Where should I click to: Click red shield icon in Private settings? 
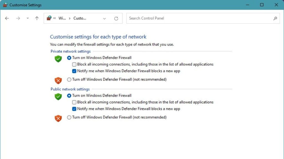58,81
